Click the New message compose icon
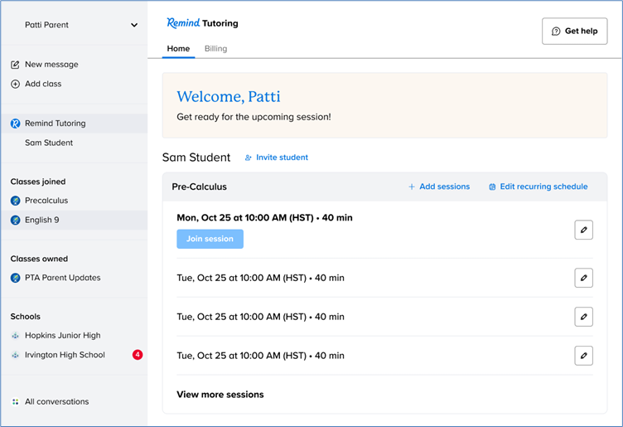623x427 pixels. [x=15, y=65]
